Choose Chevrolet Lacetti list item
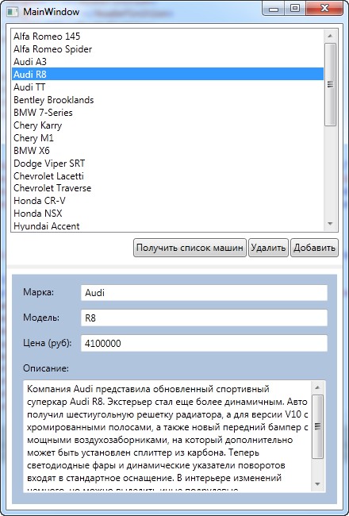The height and width of the screenshot is (516, 349). click(167, 175)
